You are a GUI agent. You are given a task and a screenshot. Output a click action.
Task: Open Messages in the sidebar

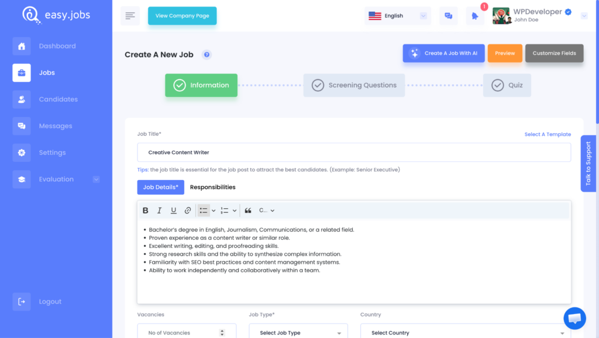click(56, 126)
